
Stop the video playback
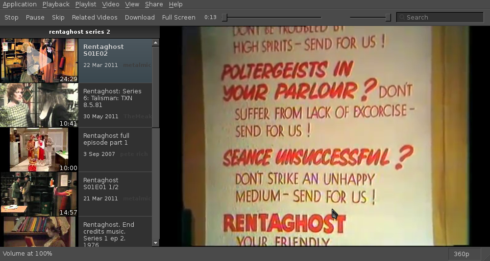pyautogui.click(x=11, y=18)
